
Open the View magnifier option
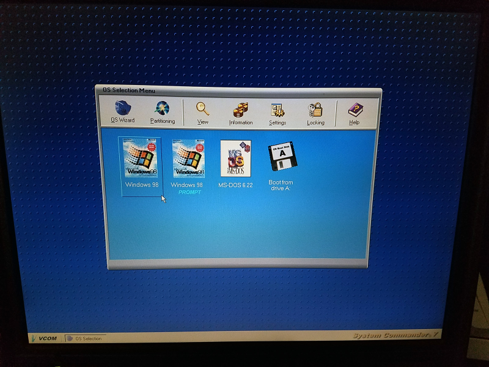[x=203, y=113]
